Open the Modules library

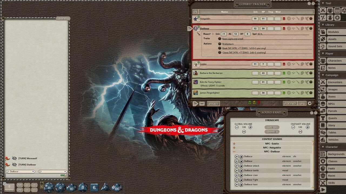(x=335, y=32)
